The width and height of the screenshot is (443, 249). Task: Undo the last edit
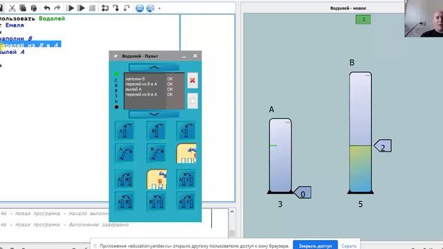coord(47,8)
